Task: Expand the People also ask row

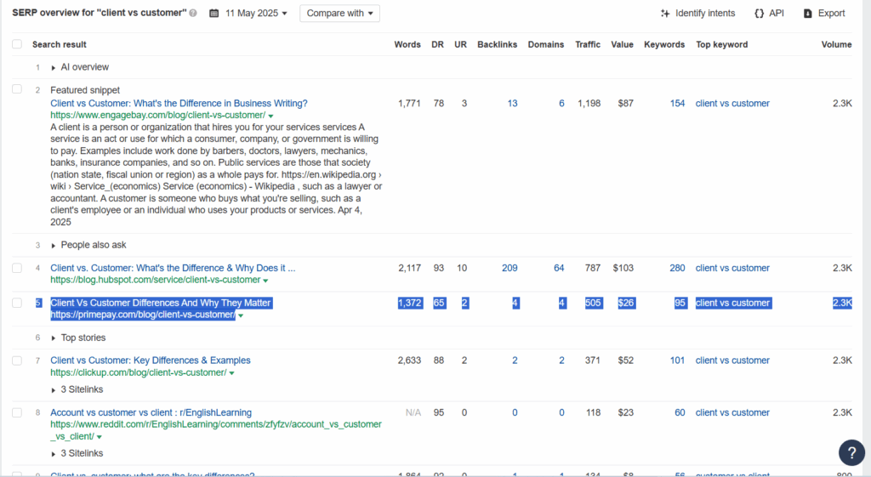Action: (x=54, y=246)
